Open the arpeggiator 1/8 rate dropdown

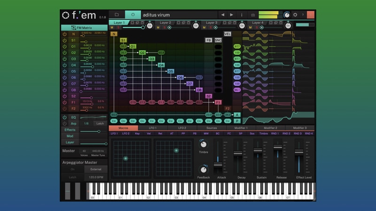coord(86,123)
